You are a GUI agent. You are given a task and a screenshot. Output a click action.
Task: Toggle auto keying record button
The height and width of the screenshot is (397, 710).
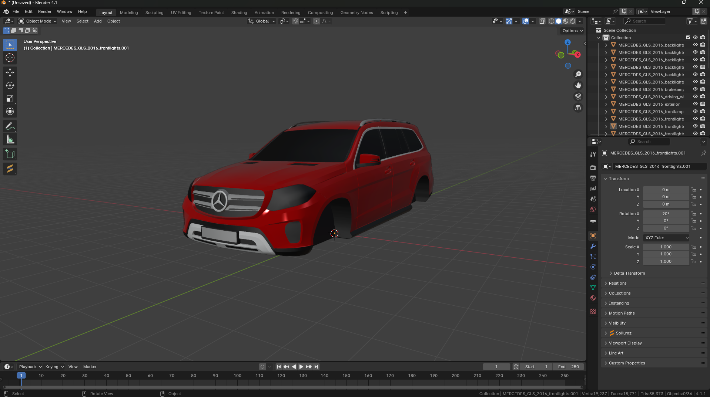262,367
